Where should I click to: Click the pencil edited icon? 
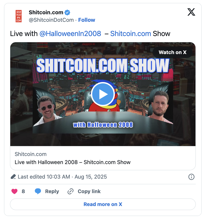(x=13, y=177)
